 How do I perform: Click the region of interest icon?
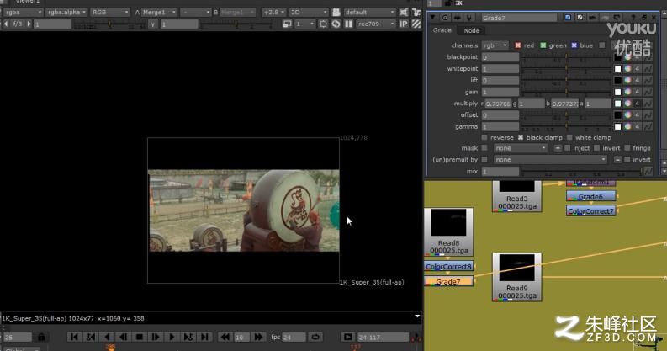point(323,24)
